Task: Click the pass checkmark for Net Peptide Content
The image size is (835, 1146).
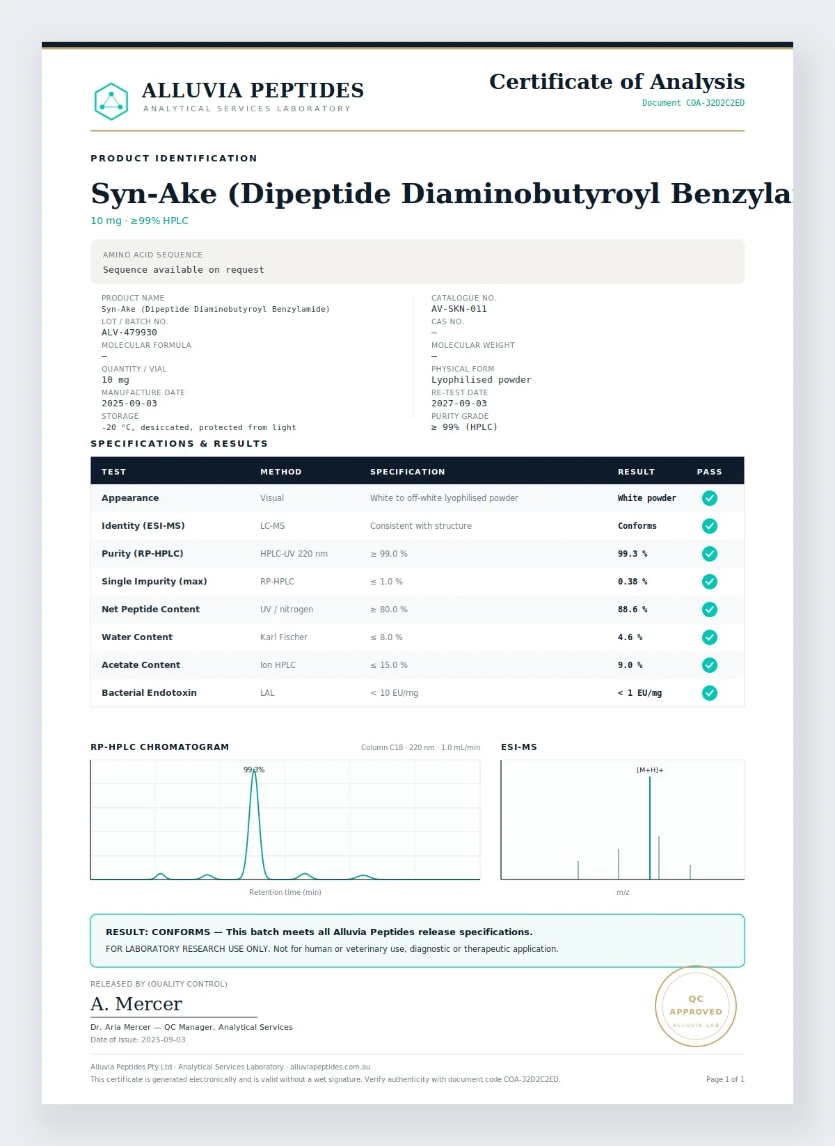Action: point(710,610)
